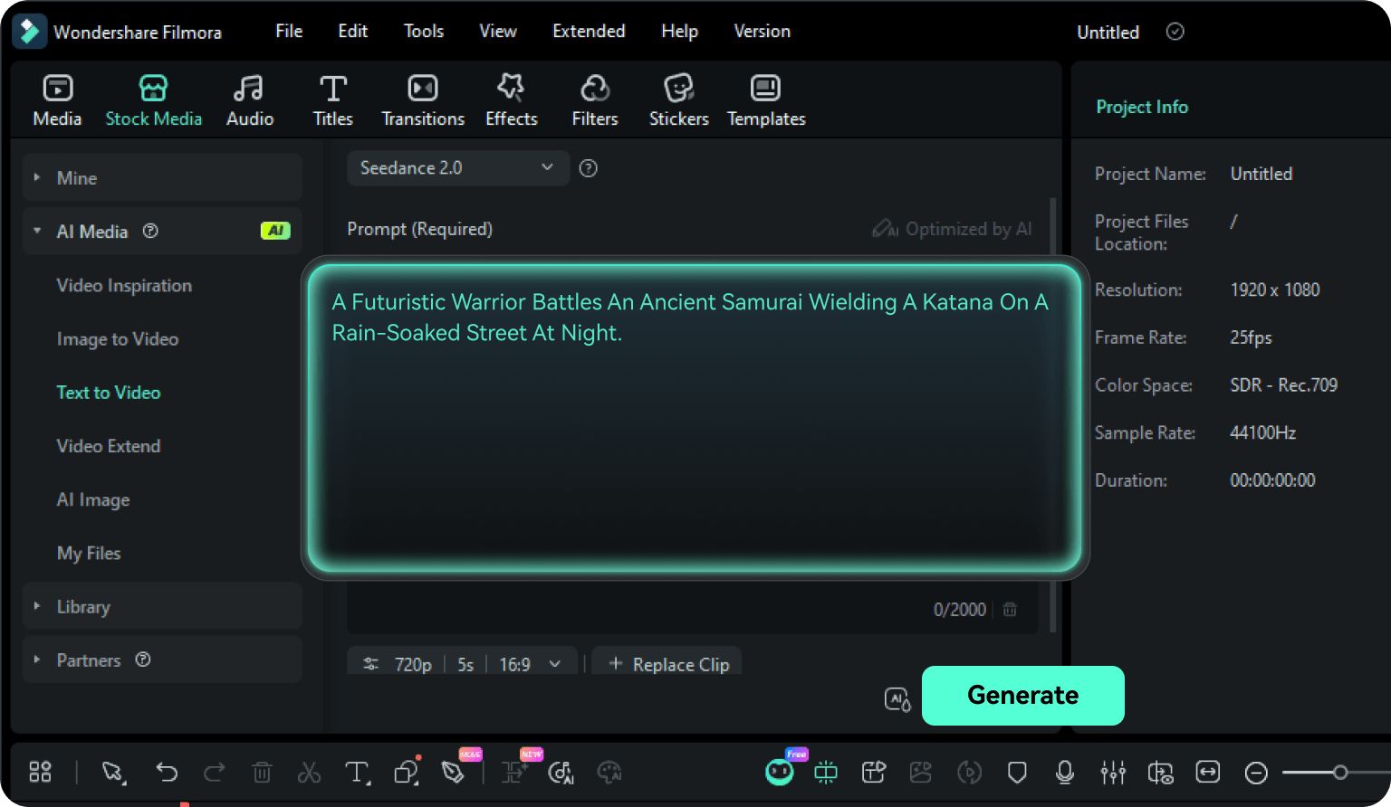The width and height of the screenshot is (1391, 807).
Task: Click the Generate button
Action: (x=1023, y=695)
